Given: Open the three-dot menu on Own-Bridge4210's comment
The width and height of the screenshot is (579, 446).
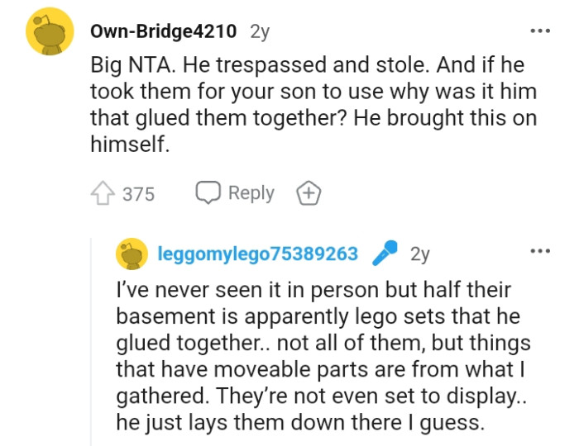Looking at the screenshot, I should (540, 31).
